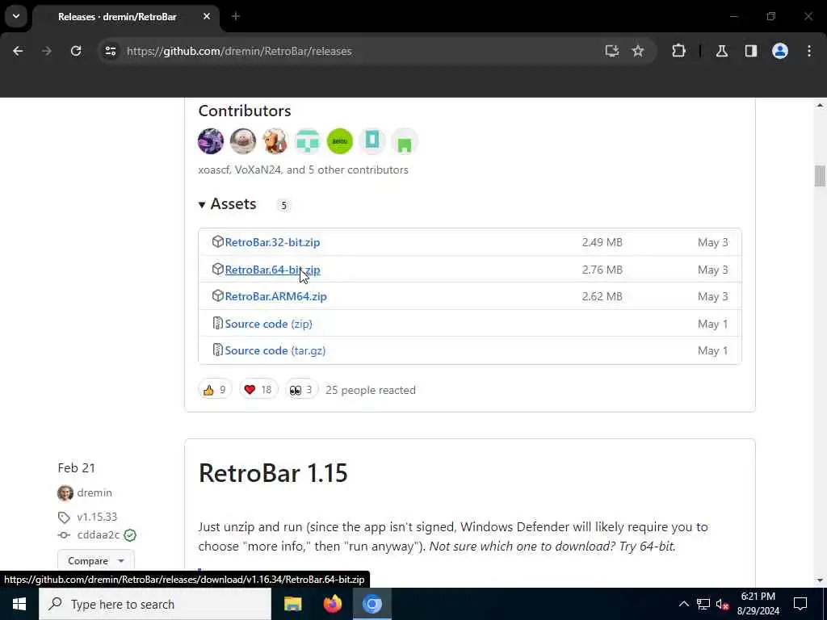This screenshot has height=620, width=827.
Task: Open the network status tray icon
Action: [703, 604]
